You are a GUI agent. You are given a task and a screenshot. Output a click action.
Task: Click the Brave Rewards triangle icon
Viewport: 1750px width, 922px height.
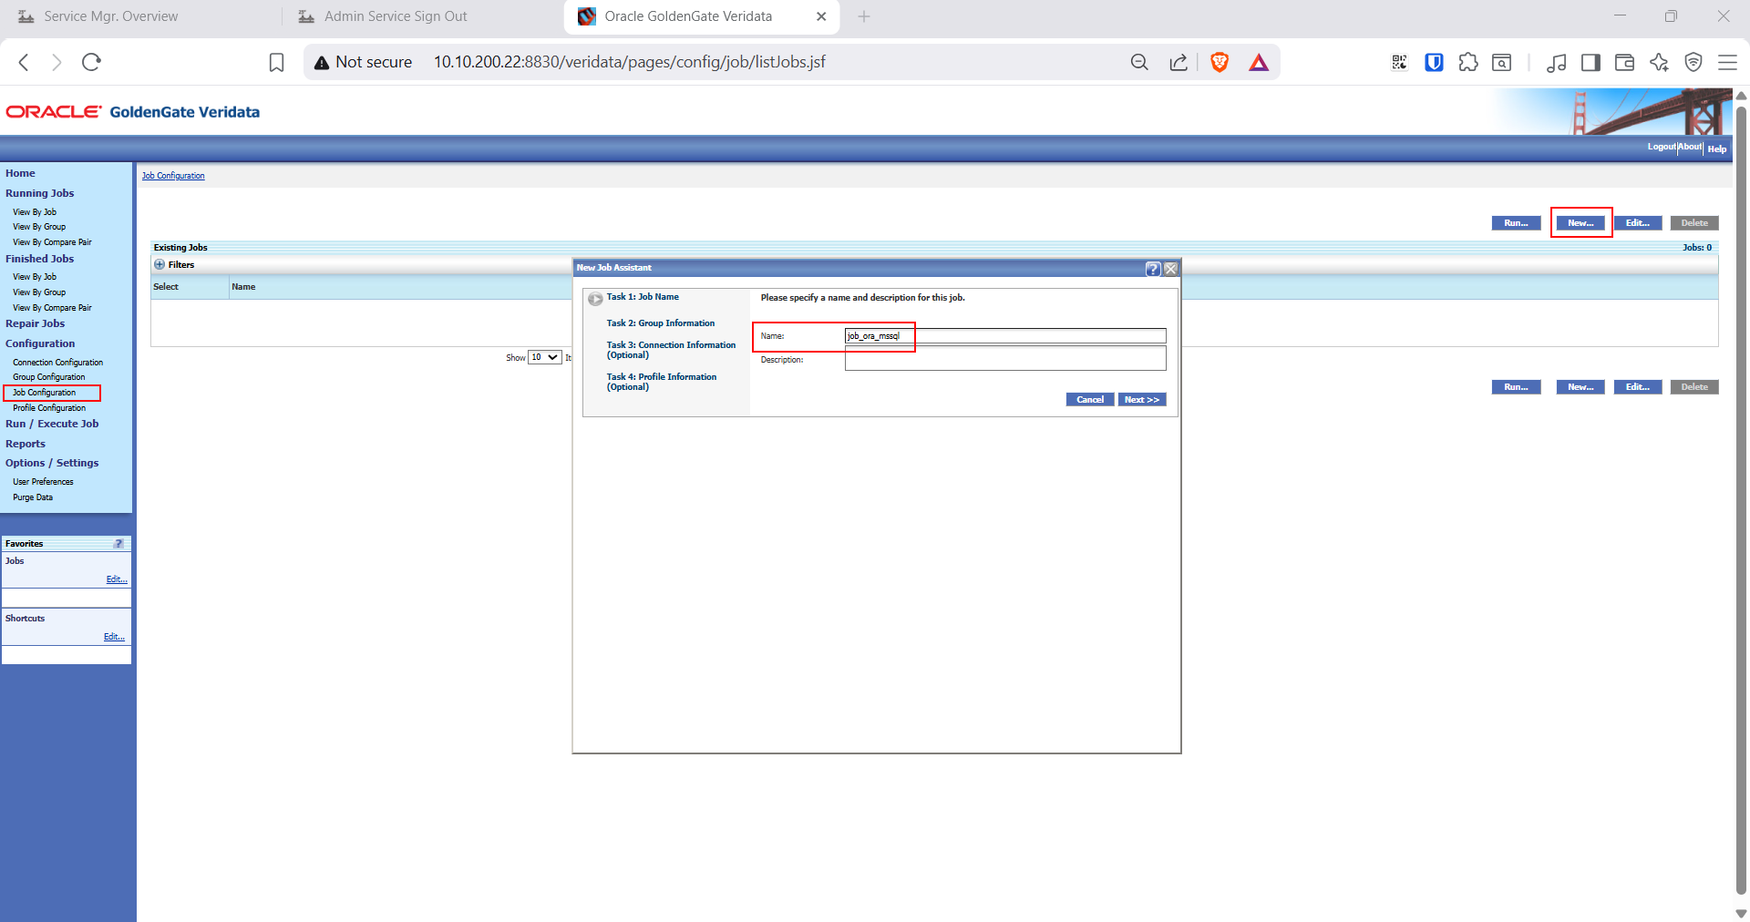coord(1259,62)
